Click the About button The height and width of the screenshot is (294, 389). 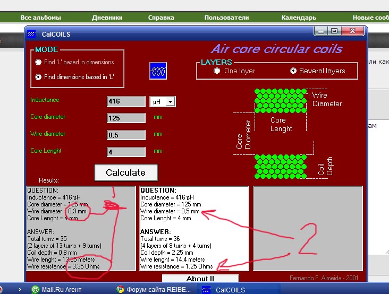click(x=200, y=278)
